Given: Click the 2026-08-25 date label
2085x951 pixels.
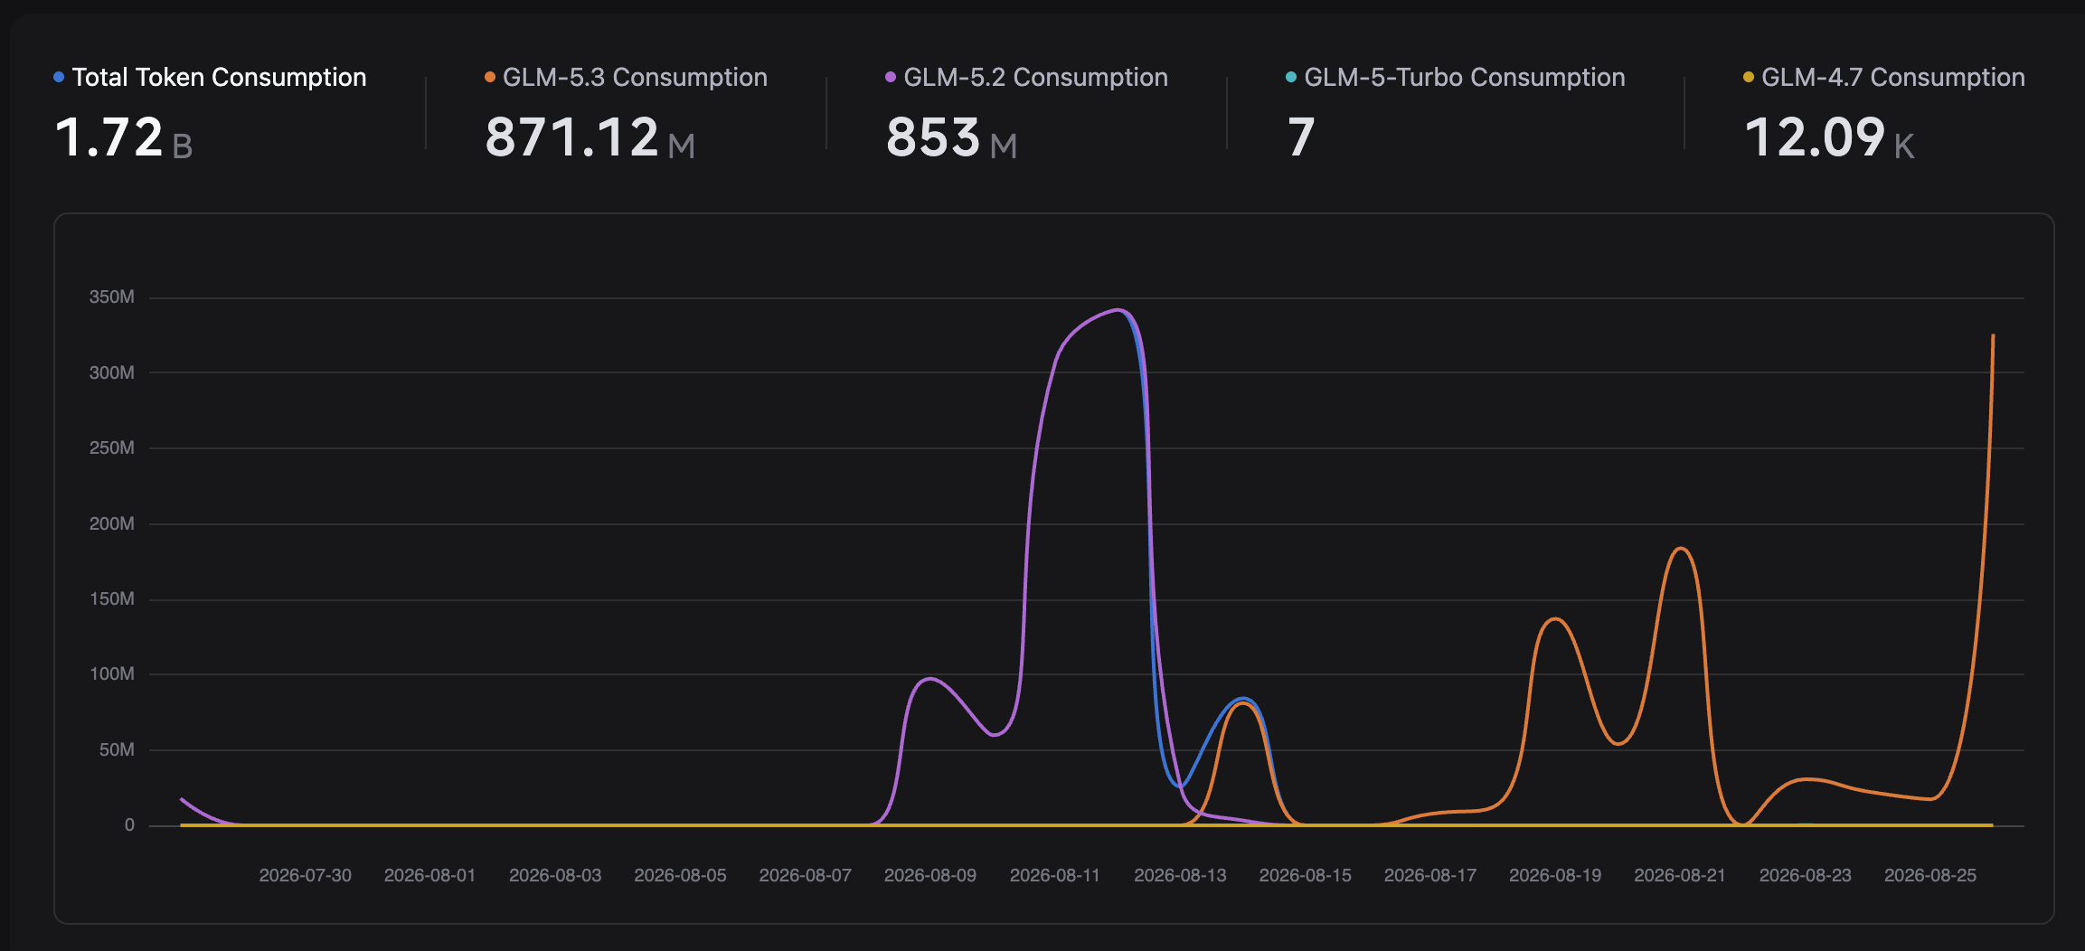Looking at the screenshot, I should pos(1930,876).
